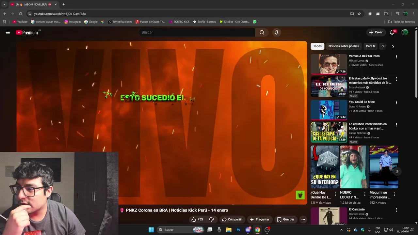This screenshot has height=235, width=418.
Task: Select the Todos filter chip
Action: point(317,46)
